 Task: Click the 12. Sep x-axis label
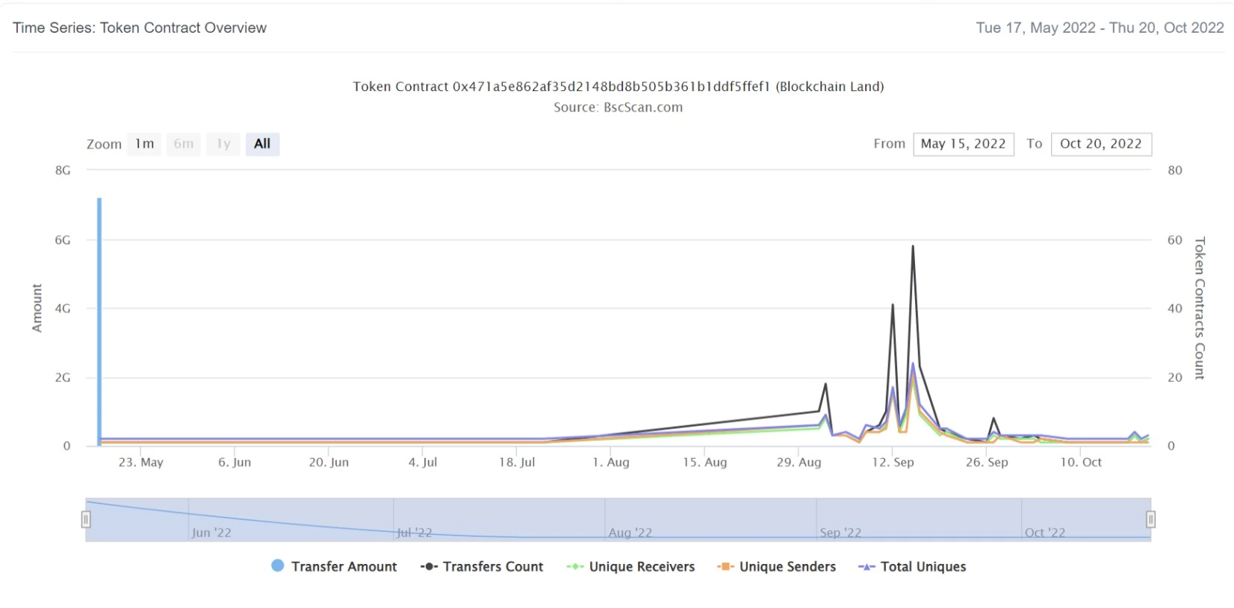pyautogui.click(x=893, y=463)
